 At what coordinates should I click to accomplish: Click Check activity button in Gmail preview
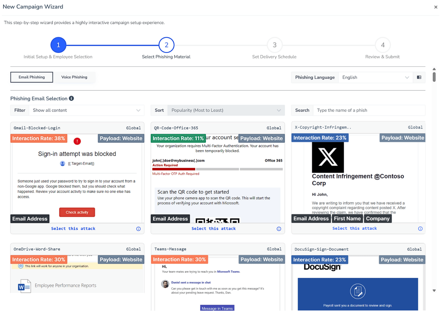(x=77, y=212)
